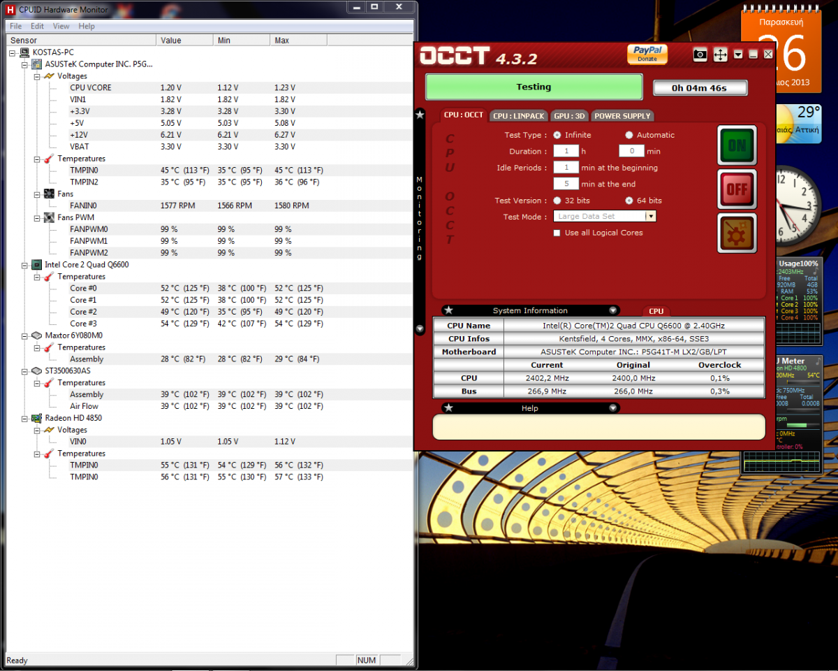Image resolution: width=838 pixels, height=671 pixels.
Task: Click the Radeon HD 4850 graphics card icon
Action: coord(37,418)
